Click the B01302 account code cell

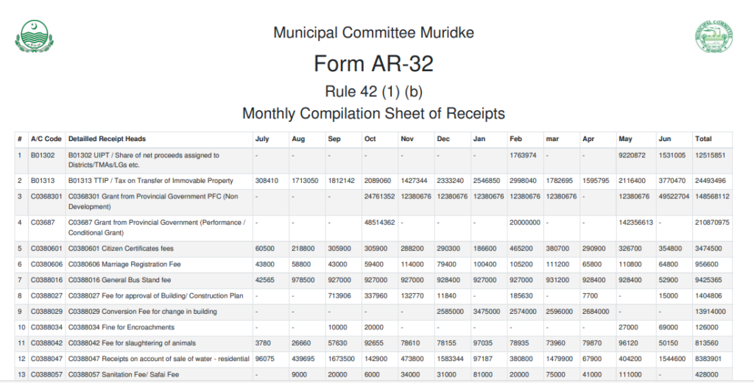(x=43, y=156)
